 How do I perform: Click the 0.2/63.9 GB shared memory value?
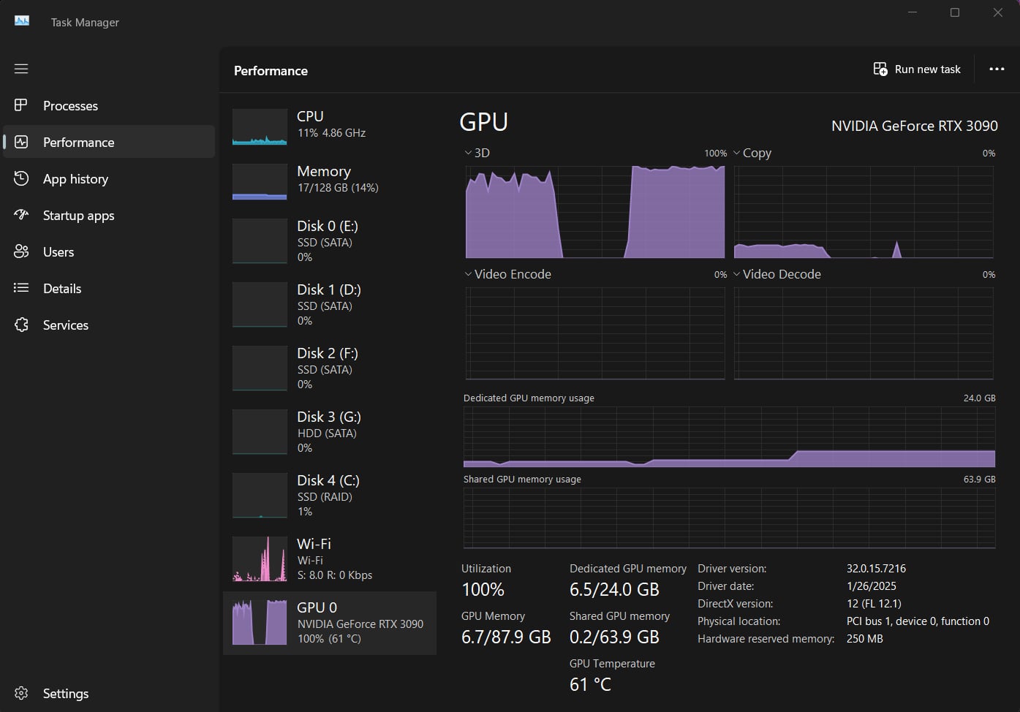(x=614, y=637)
